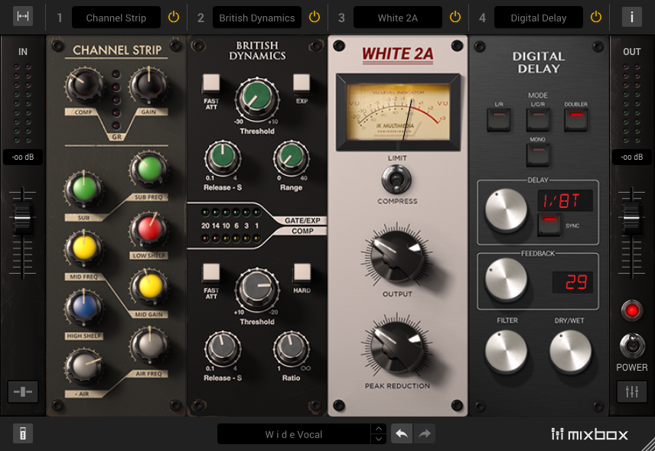Image resolution: width=655 pixels, height=451 pixels.
Task: Click the Ratio knob
Action: tap(292, 349)
